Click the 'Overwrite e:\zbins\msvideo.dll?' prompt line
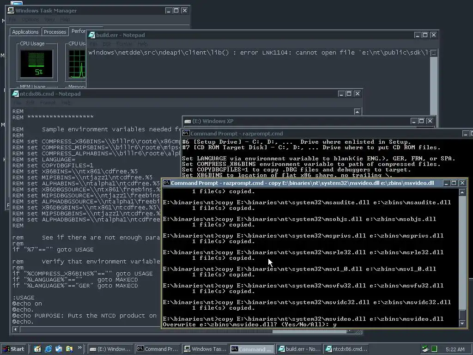 249,325
